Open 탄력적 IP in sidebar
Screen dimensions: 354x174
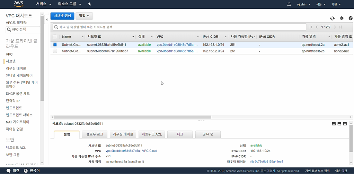12,101
